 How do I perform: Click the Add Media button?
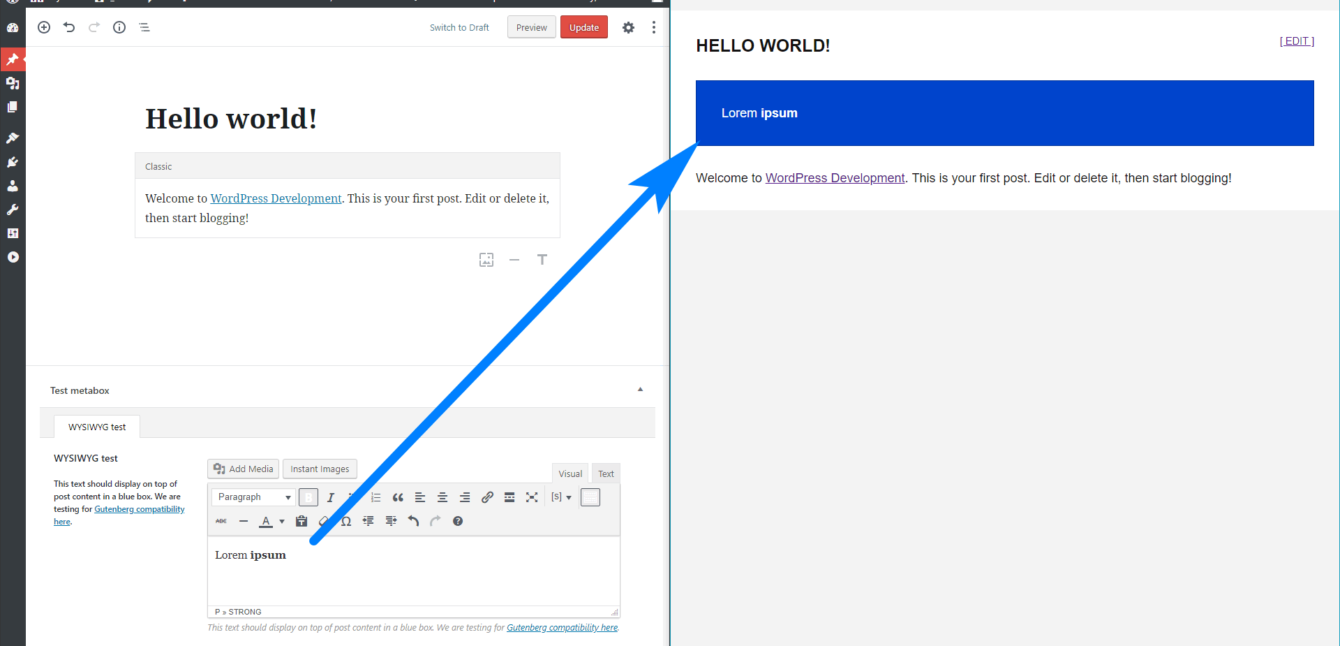pos(244,469)
